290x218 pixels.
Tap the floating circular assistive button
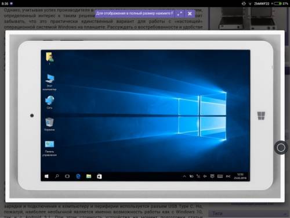(x=281, y=148)
